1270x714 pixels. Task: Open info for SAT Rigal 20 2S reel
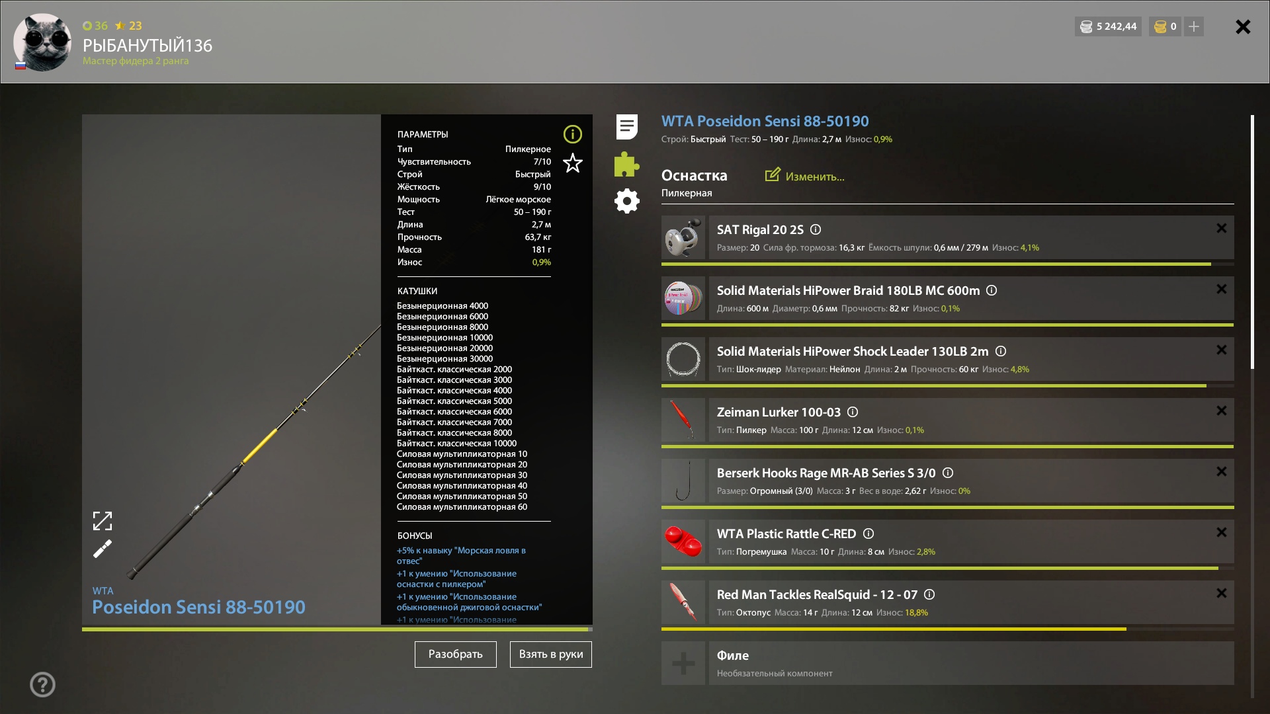[816, 229]
